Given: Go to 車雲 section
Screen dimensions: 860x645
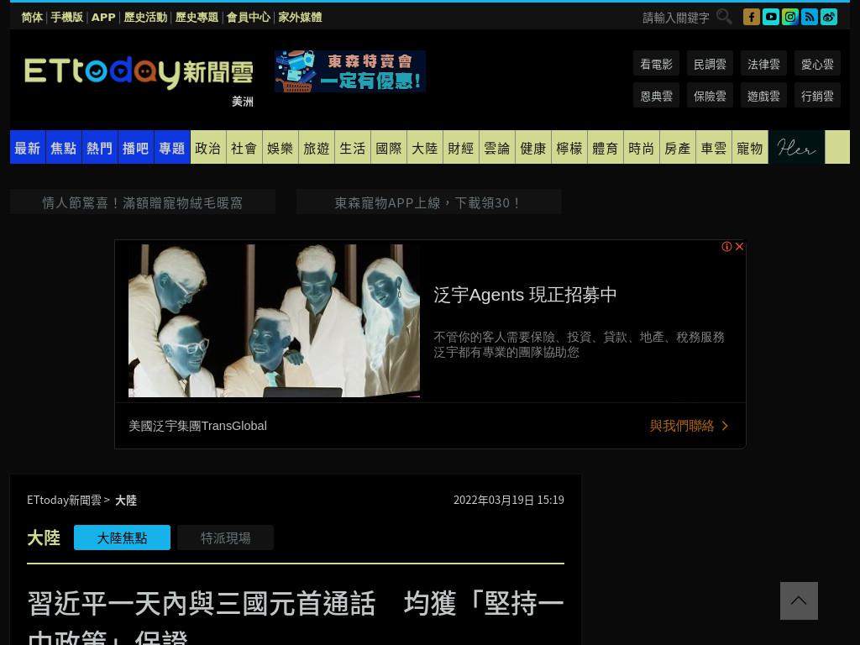Looking at the screenshot, I should 714,147.
